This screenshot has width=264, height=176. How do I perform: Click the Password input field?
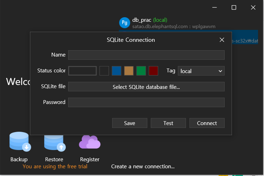[x=146, y=102]
